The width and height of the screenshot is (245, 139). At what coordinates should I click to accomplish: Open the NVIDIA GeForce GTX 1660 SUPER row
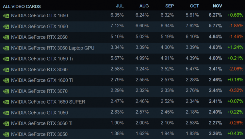48,102
